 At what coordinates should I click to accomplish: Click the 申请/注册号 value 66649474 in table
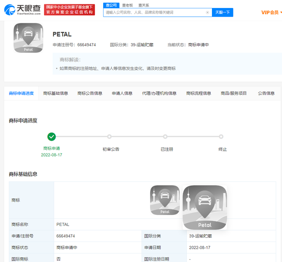pyautogui.click(x=66, y=236)
